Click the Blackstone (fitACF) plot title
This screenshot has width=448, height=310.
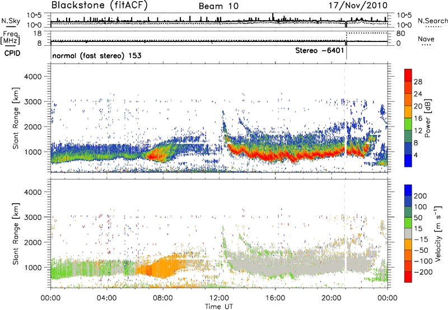point(100,6)
